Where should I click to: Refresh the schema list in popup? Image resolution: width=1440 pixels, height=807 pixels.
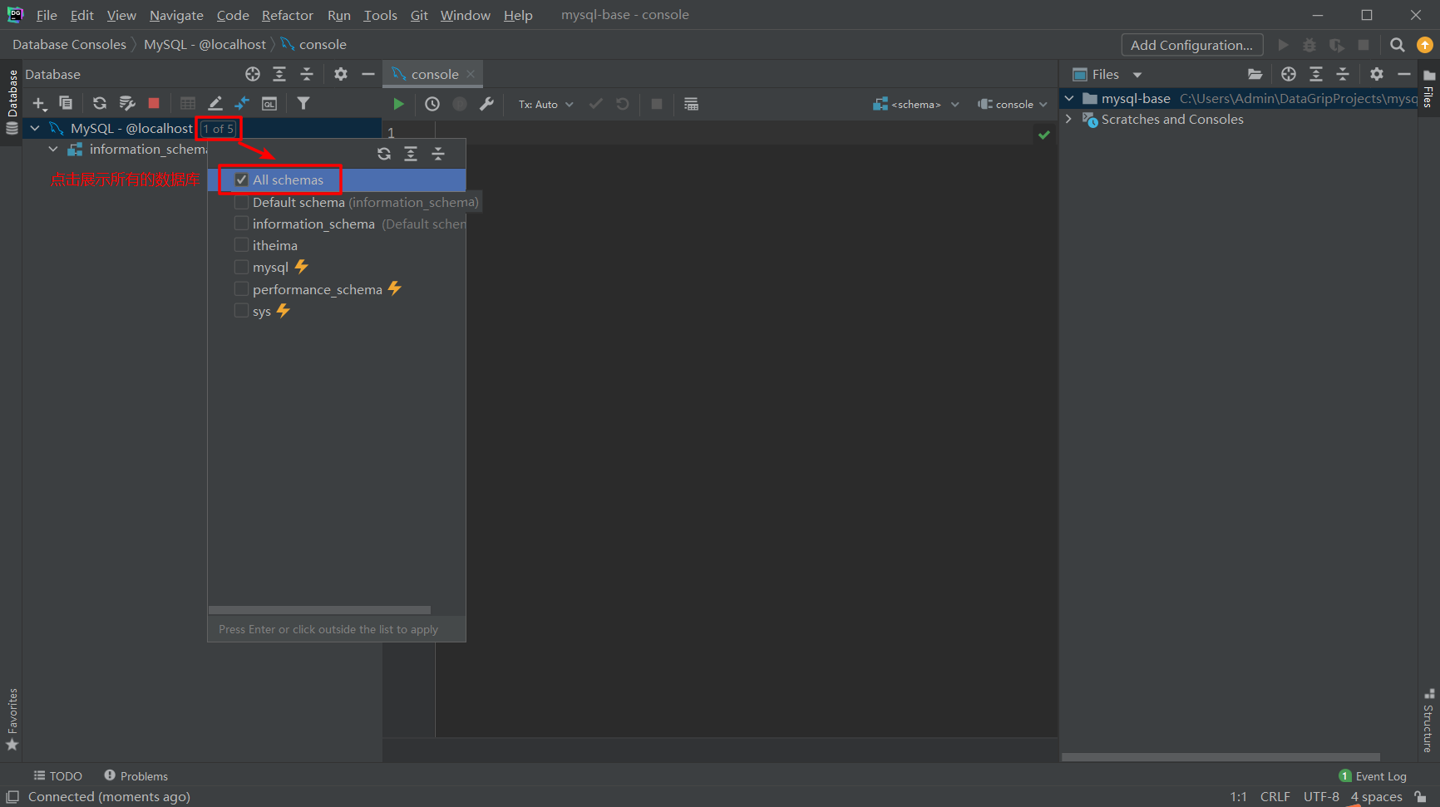tap(384, 154)
